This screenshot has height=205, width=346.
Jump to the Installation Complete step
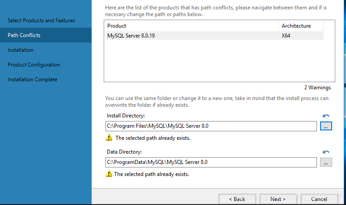[33, 79]
